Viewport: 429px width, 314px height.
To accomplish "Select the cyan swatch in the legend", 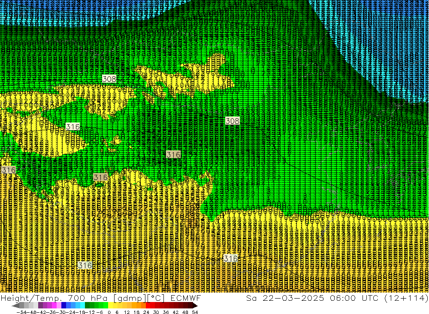I will 82,305.
